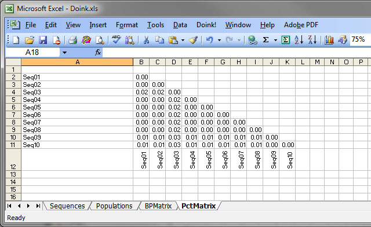Click the Research binoculars icon
This screenshot has width=371, height=227.
(130, 40)
